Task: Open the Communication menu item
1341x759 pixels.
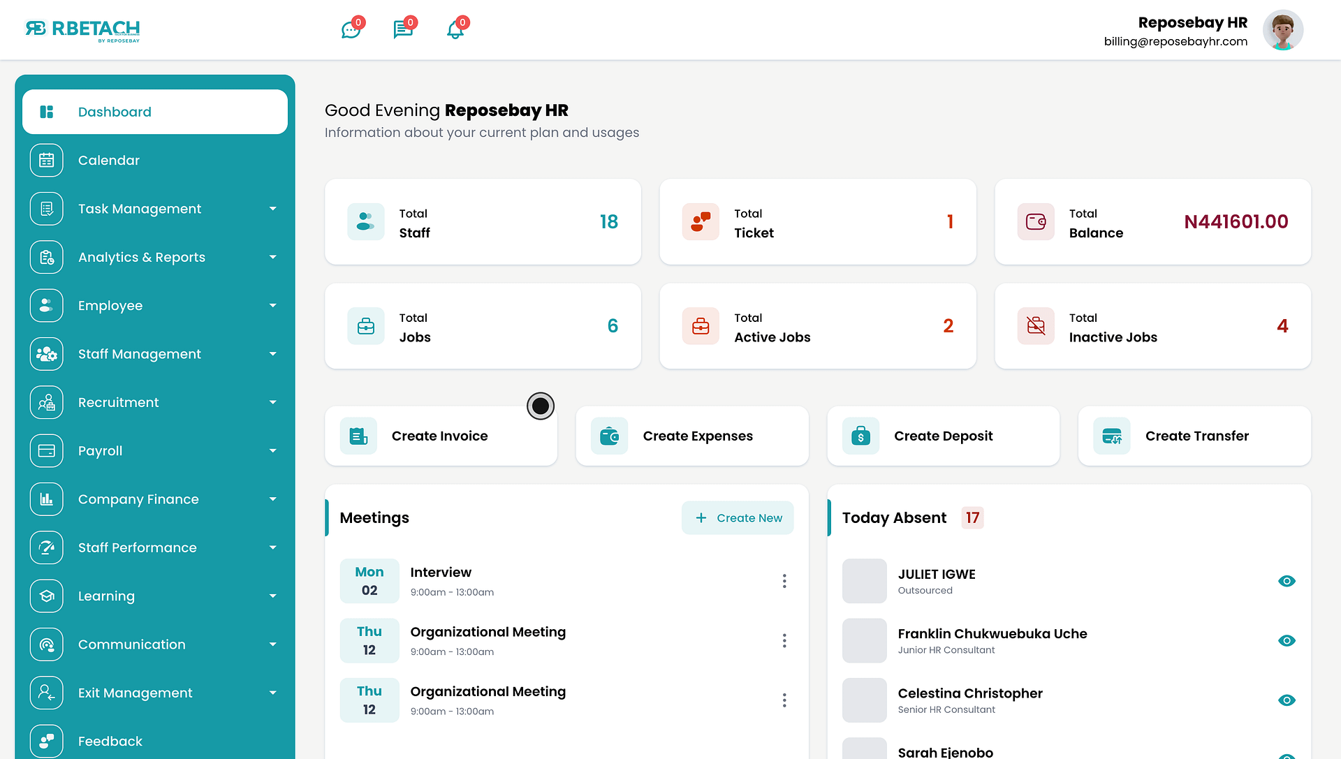Action: 132,644
